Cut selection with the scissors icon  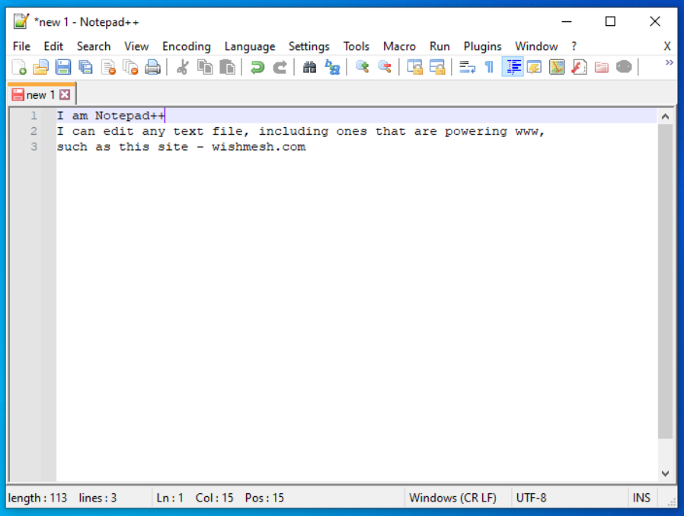(x=182, y=67)
